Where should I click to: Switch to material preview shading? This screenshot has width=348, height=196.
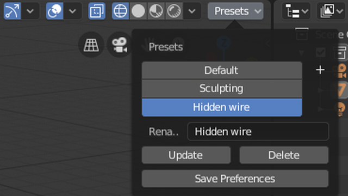tap(156, 11)
